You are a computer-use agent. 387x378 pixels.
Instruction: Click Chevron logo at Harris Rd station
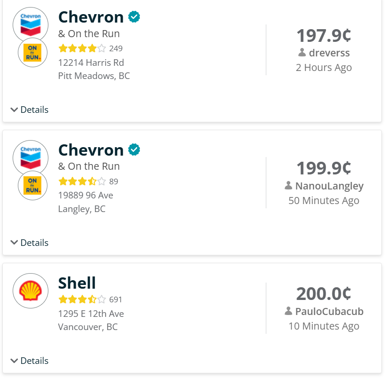31,24
